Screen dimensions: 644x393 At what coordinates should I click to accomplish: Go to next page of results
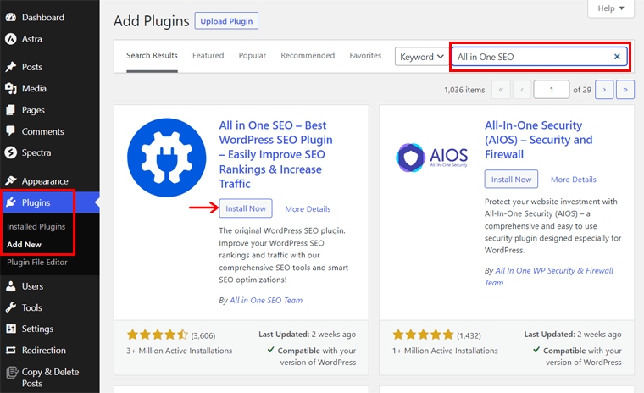(604, 90)
